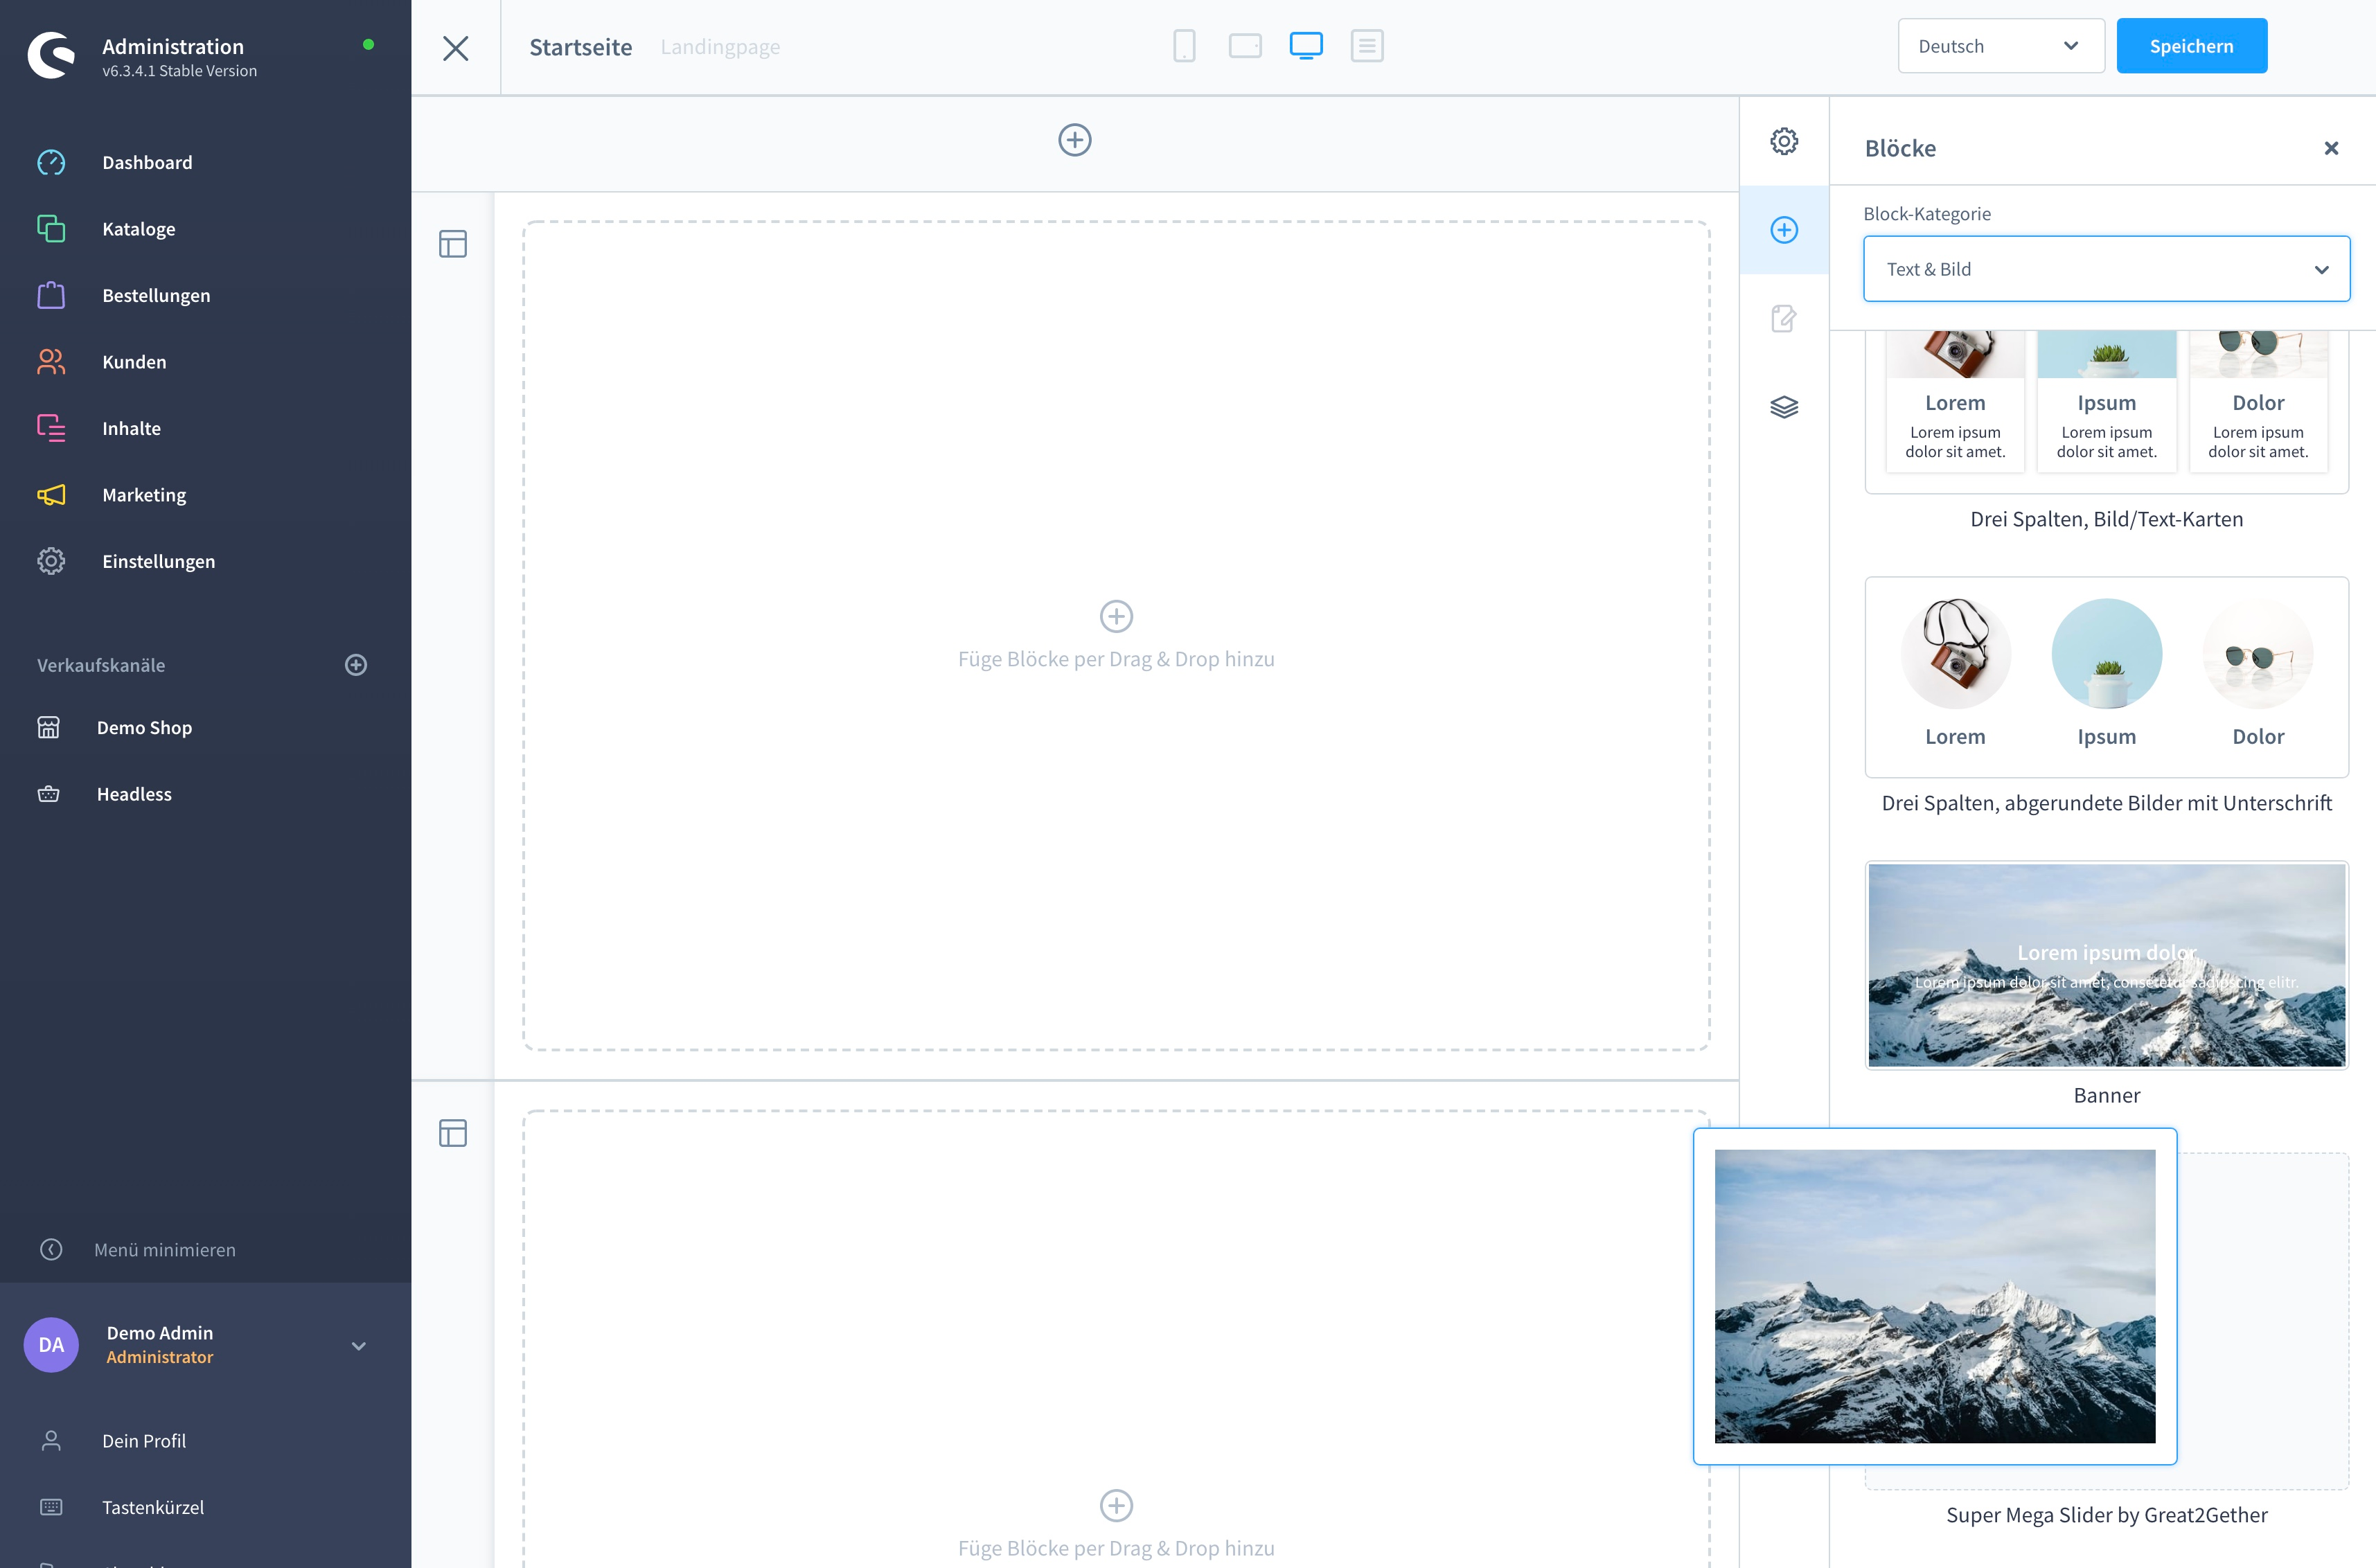
Task: Switch to mobile phone viewport icon
Action: point(1184,46)
